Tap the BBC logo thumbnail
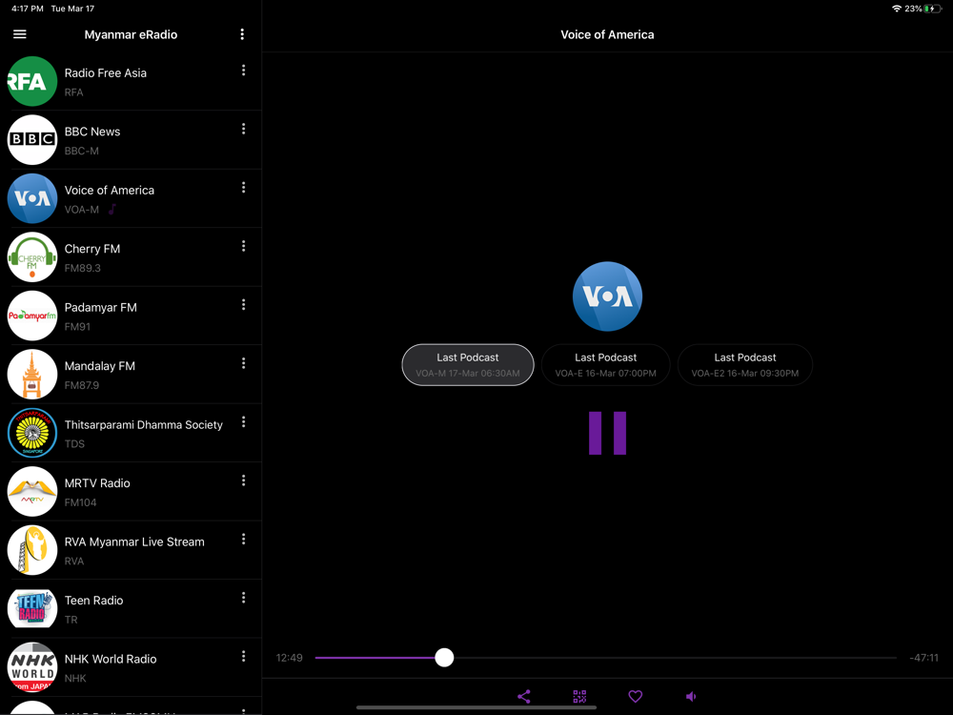 pos(32,139)
